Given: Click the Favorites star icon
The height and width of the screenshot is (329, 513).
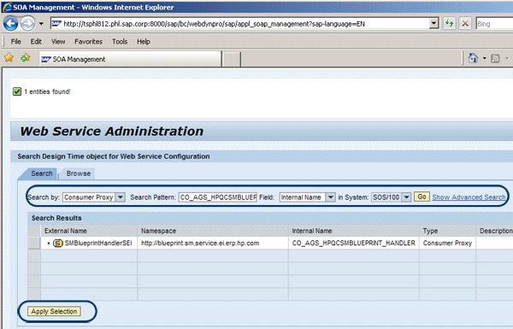Looking at the screenshot, I should pyautogui.click(x=9, y=58).
